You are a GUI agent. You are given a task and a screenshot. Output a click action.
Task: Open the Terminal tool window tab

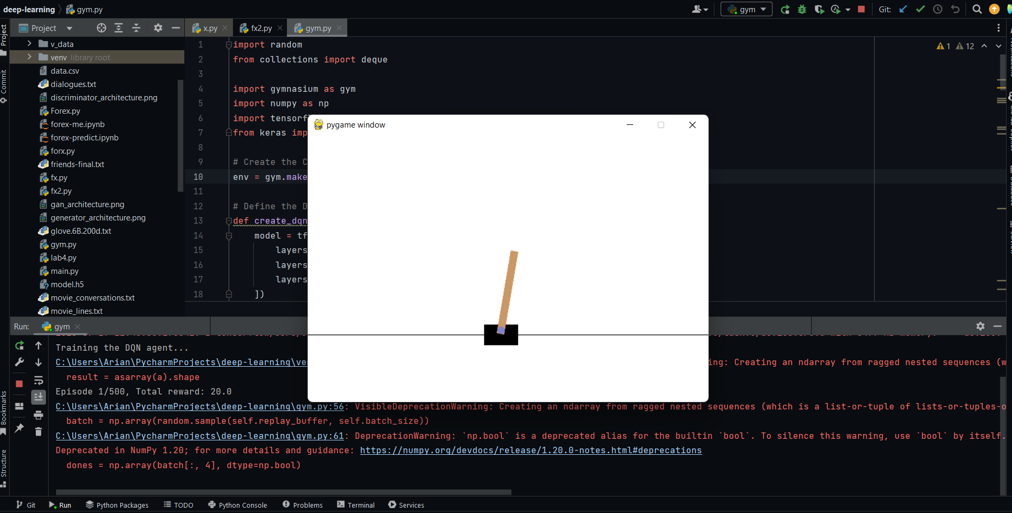(x=356, y=505)
